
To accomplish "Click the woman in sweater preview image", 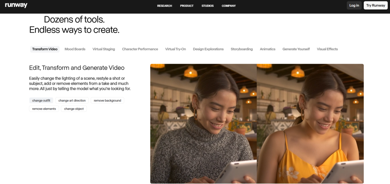I will [203, 124].
